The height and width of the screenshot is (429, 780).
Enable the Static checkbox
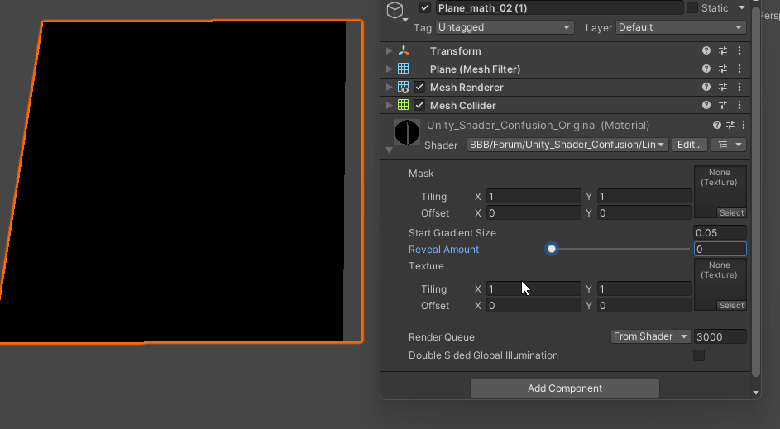tap(692, 8)
